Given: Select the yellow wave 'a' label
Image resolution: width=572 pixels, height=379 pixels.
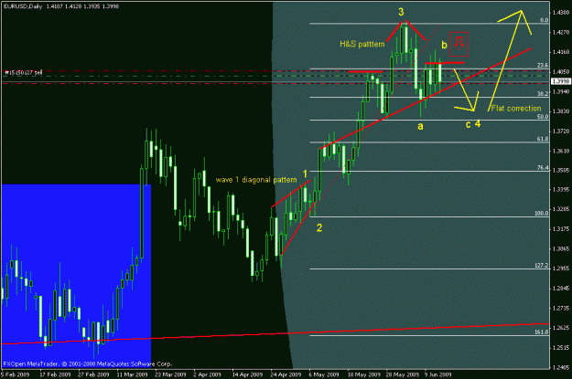Looking at the screenshot, I should coord(420,126).
